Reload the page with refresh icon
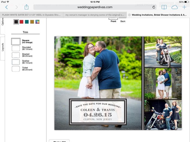This screenshot has height=142, width=190. pos(154,7)
